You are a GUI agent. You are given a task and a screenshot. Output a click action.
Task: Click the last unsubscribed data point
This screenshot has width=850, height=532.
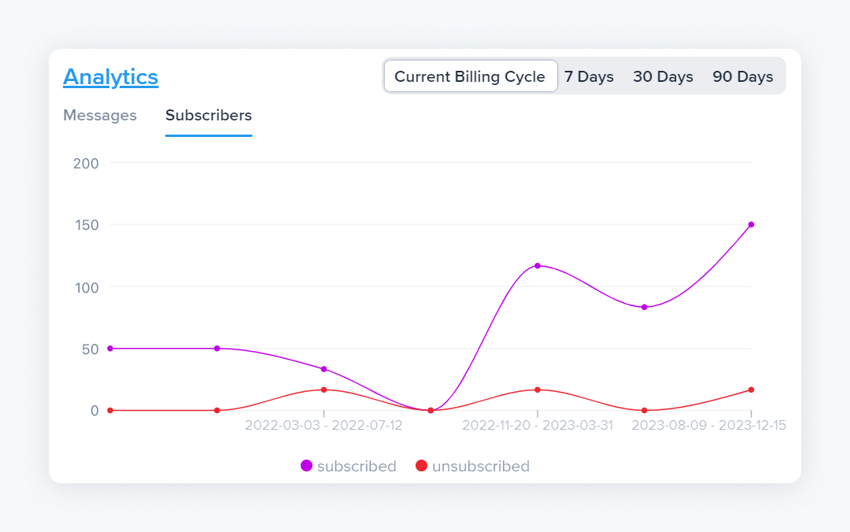(x=752, y=389)
